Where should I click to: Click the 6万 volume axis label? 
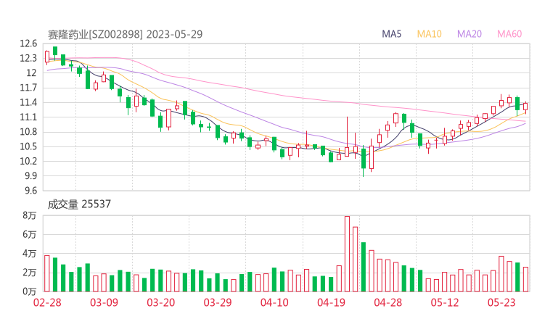pyautogui.click(x=30, y=234)
